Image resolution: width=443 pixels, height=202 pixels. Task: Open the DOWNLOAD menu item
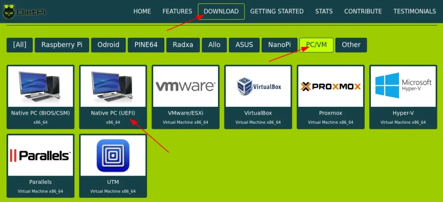click(221, 12)
